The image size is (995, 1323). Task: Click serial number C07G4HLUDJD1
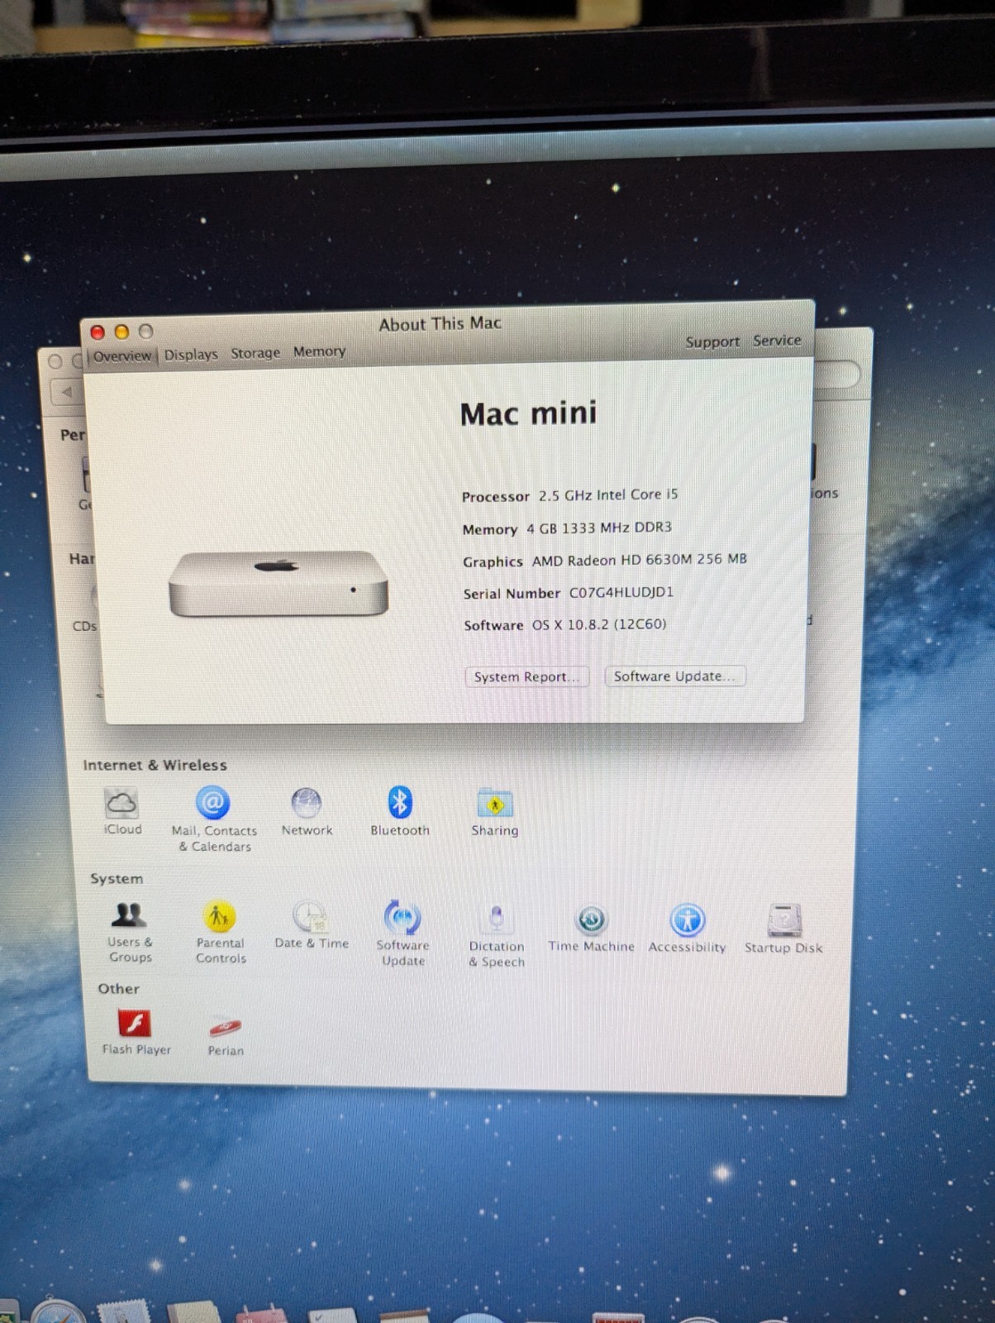tap(621, 592)
